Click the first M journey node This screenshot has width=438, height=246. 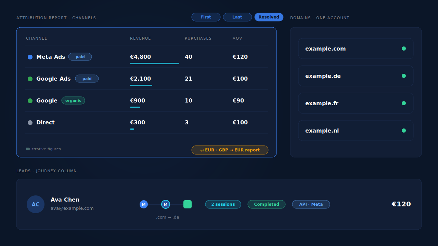[144, 204]
